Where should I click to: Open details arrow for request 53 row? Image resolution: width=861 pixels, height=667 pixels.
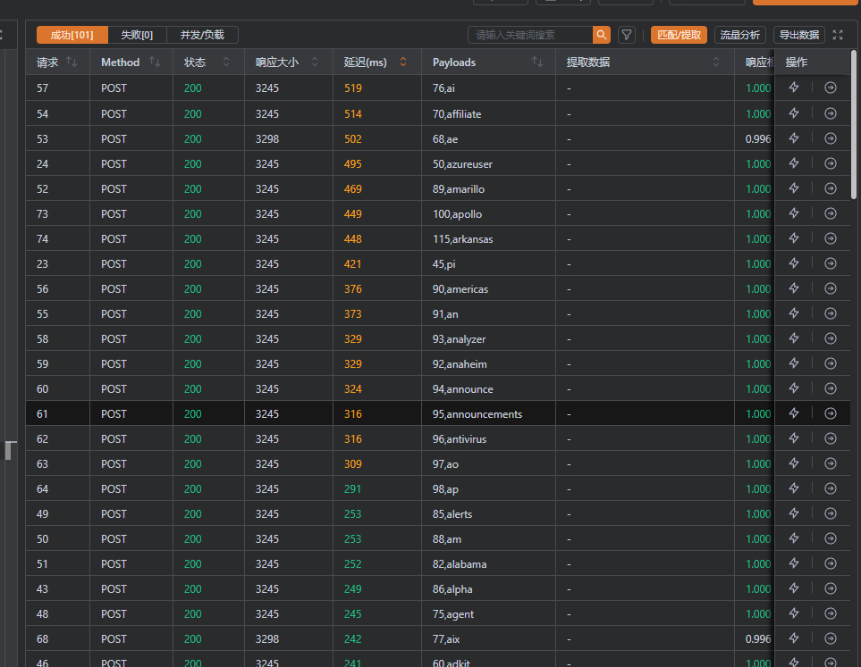point(831,138)
